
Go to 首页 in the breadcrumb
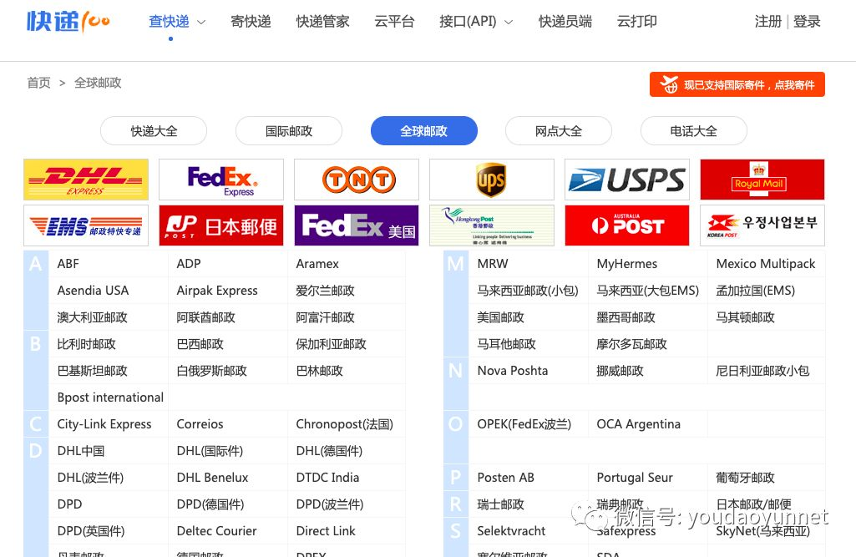tap(38, 83)
